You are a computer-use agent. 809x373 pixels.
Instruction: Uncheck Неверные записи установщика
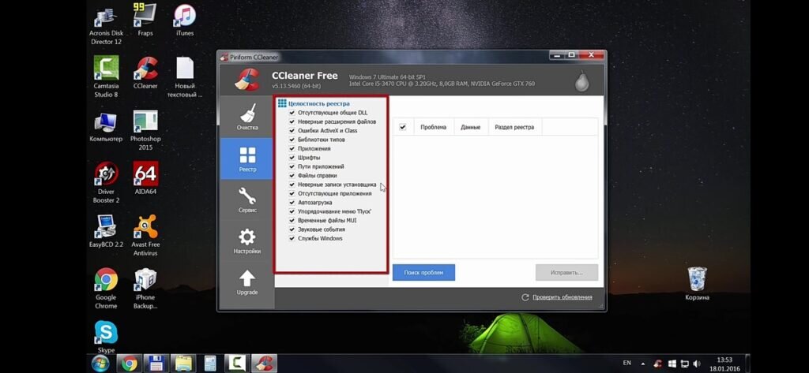coord(292,185)
